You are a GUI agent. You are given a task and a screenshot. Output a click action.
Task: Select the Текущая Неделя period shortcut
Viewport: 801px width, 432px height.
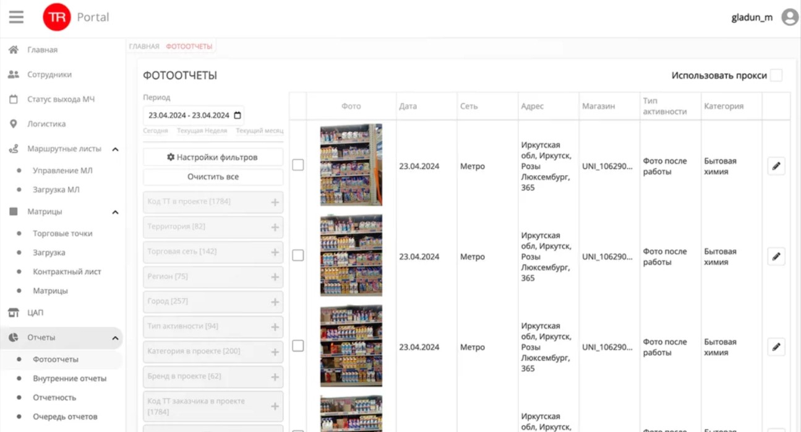tap(202, 131)
